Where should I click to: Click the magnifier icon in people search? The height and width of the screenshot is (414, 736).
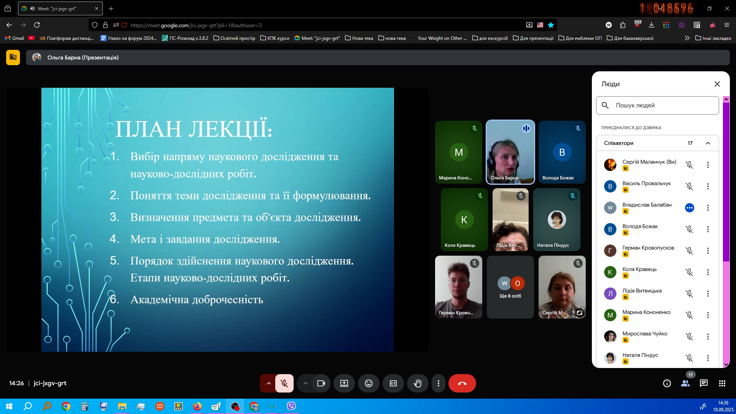pyautogui.click(x=605, y=105)
